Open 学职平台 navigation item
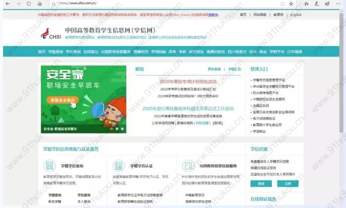Viewport: 346px width, 208px height. coord(277,52)
